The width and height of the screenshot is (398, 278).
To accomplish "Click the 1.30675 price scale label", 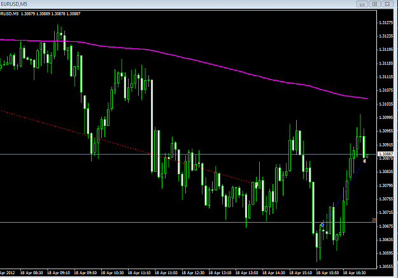I will [386, 226].
